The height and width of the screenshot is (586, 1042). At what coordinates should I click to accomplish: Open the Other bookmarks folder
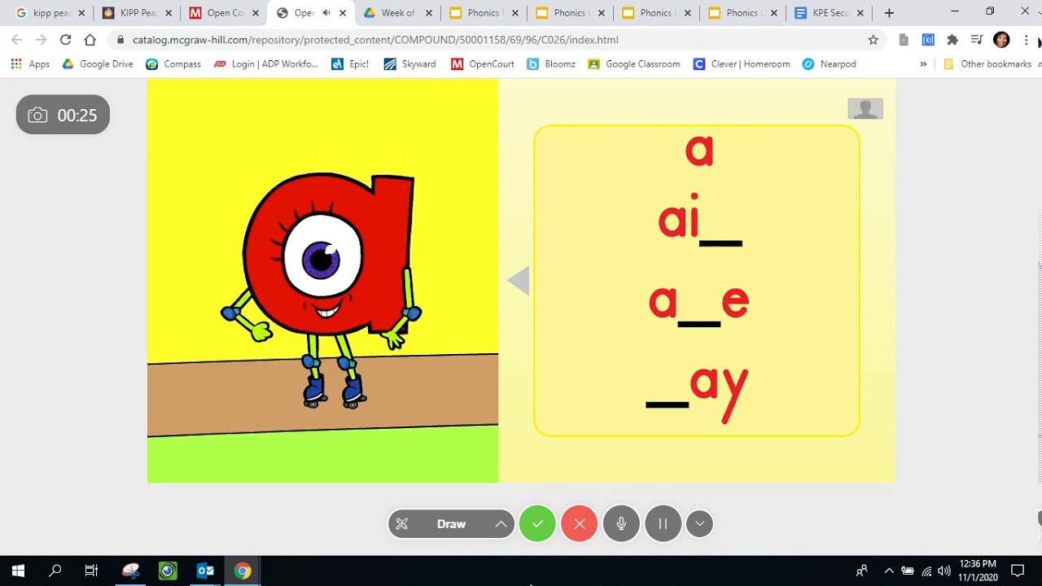point(988,64)
